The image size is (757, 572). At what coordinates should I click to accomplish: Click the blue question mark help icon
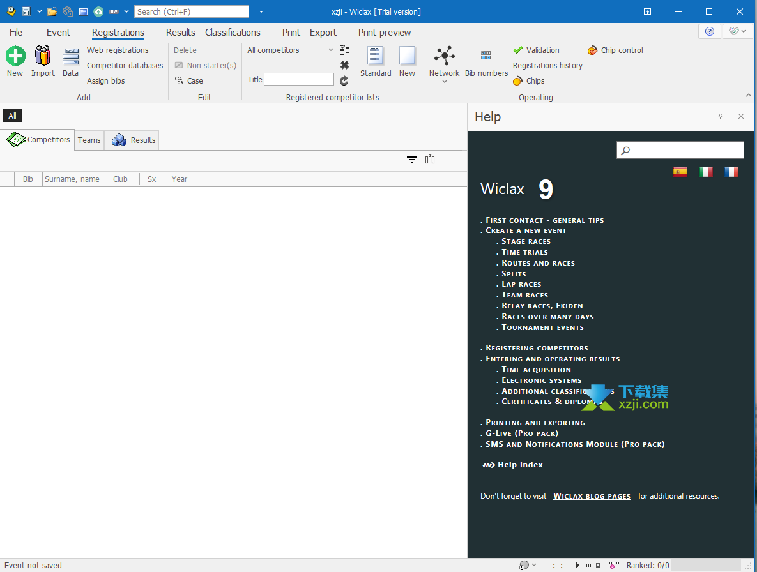tap(709, 31)
